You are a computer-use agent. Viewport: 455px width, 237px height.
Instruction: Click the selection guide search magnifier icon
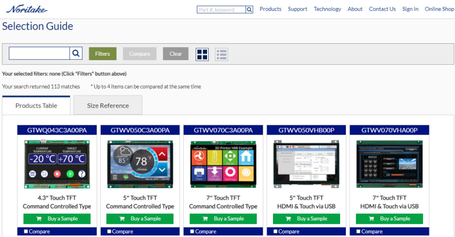[x=76, y=53]
